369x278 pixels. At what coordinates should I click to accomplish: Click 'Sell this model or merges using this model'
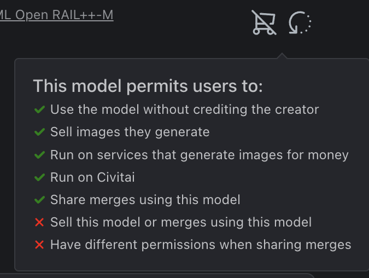pyautogui.click(x=180, y=222)
